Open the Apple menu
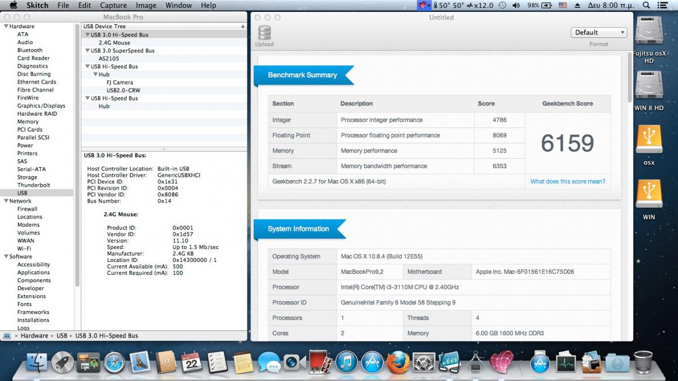This screenshot has height=381, width=678. tap(14, 5)
